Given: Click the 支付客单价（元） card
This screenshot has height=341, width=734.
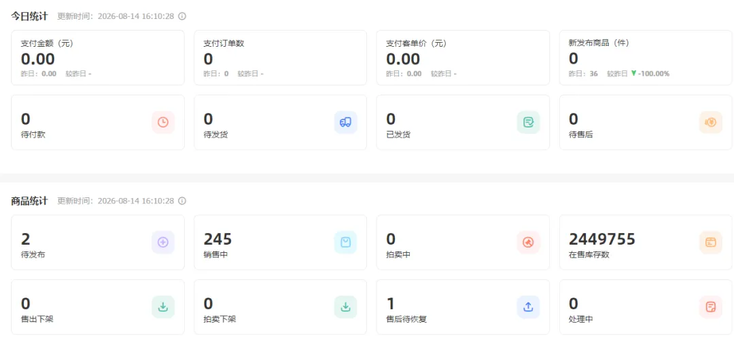Looking at the screenshot, I should [463, 58].
